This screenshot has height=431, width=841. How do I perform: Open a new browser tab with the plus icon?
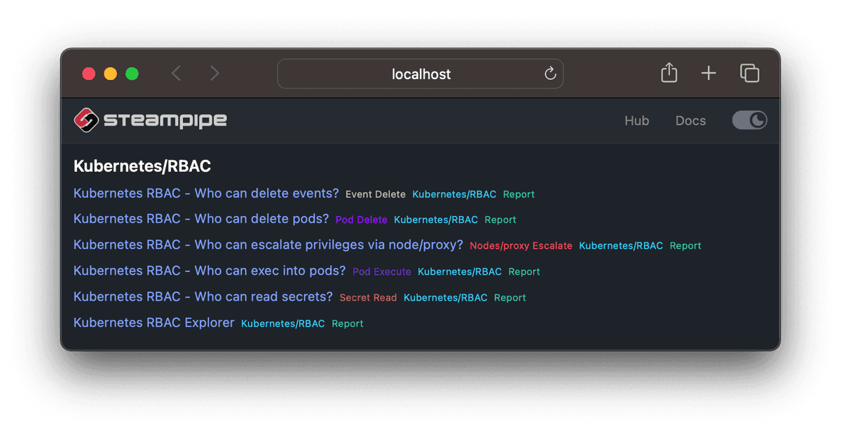[708, 73]
